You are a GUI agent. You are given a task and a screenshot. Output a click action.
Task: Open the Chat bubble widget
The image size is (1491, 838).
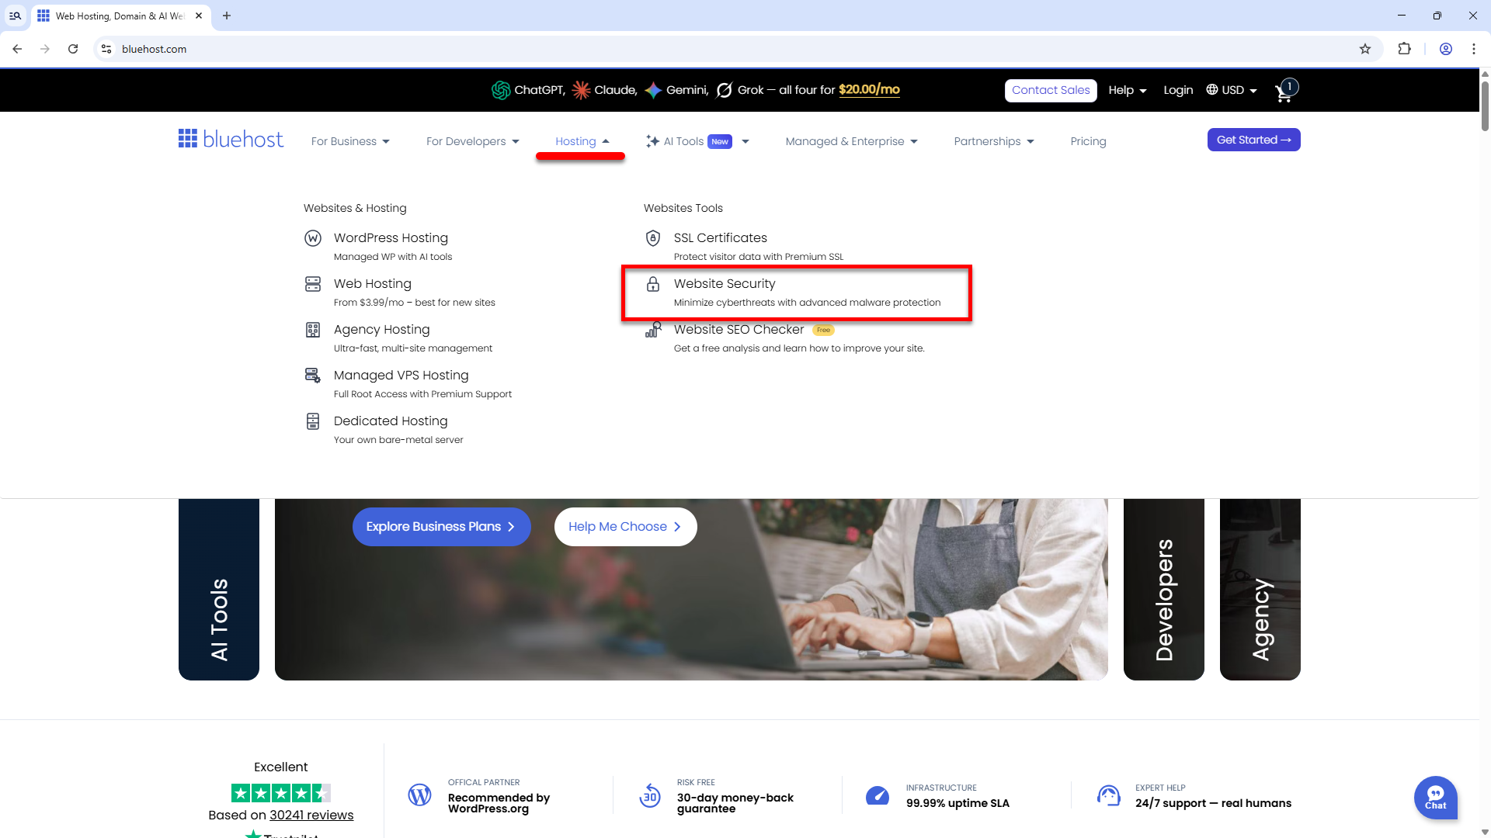coord(1435,798)
